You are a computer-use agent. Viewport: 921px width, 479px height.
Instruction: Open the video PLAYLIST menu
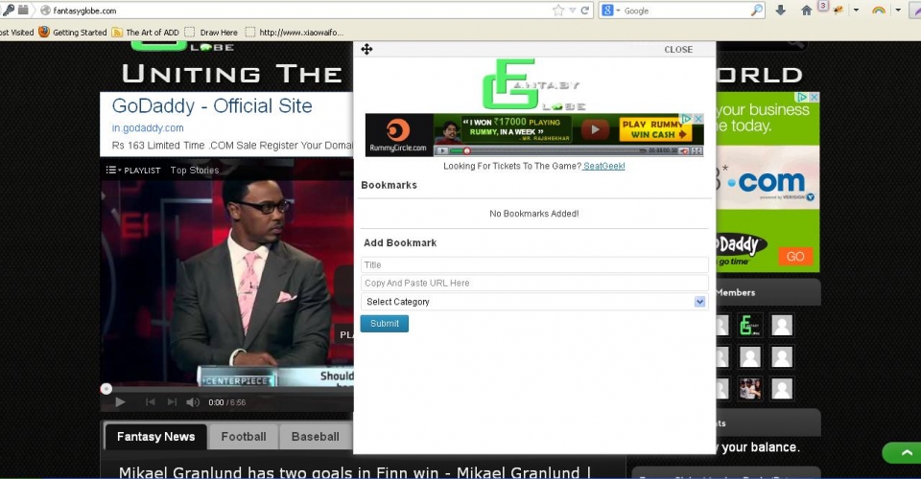click(x=133, y=170)
